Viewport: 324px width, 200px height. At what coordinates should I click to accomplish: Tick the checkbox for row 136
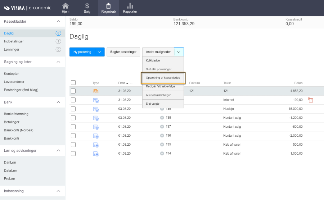[x=73, y=136]
